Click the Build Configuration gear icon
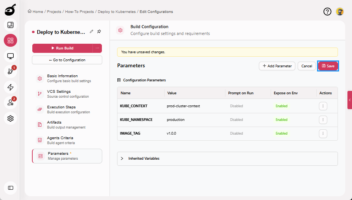 tap(121, 30)
